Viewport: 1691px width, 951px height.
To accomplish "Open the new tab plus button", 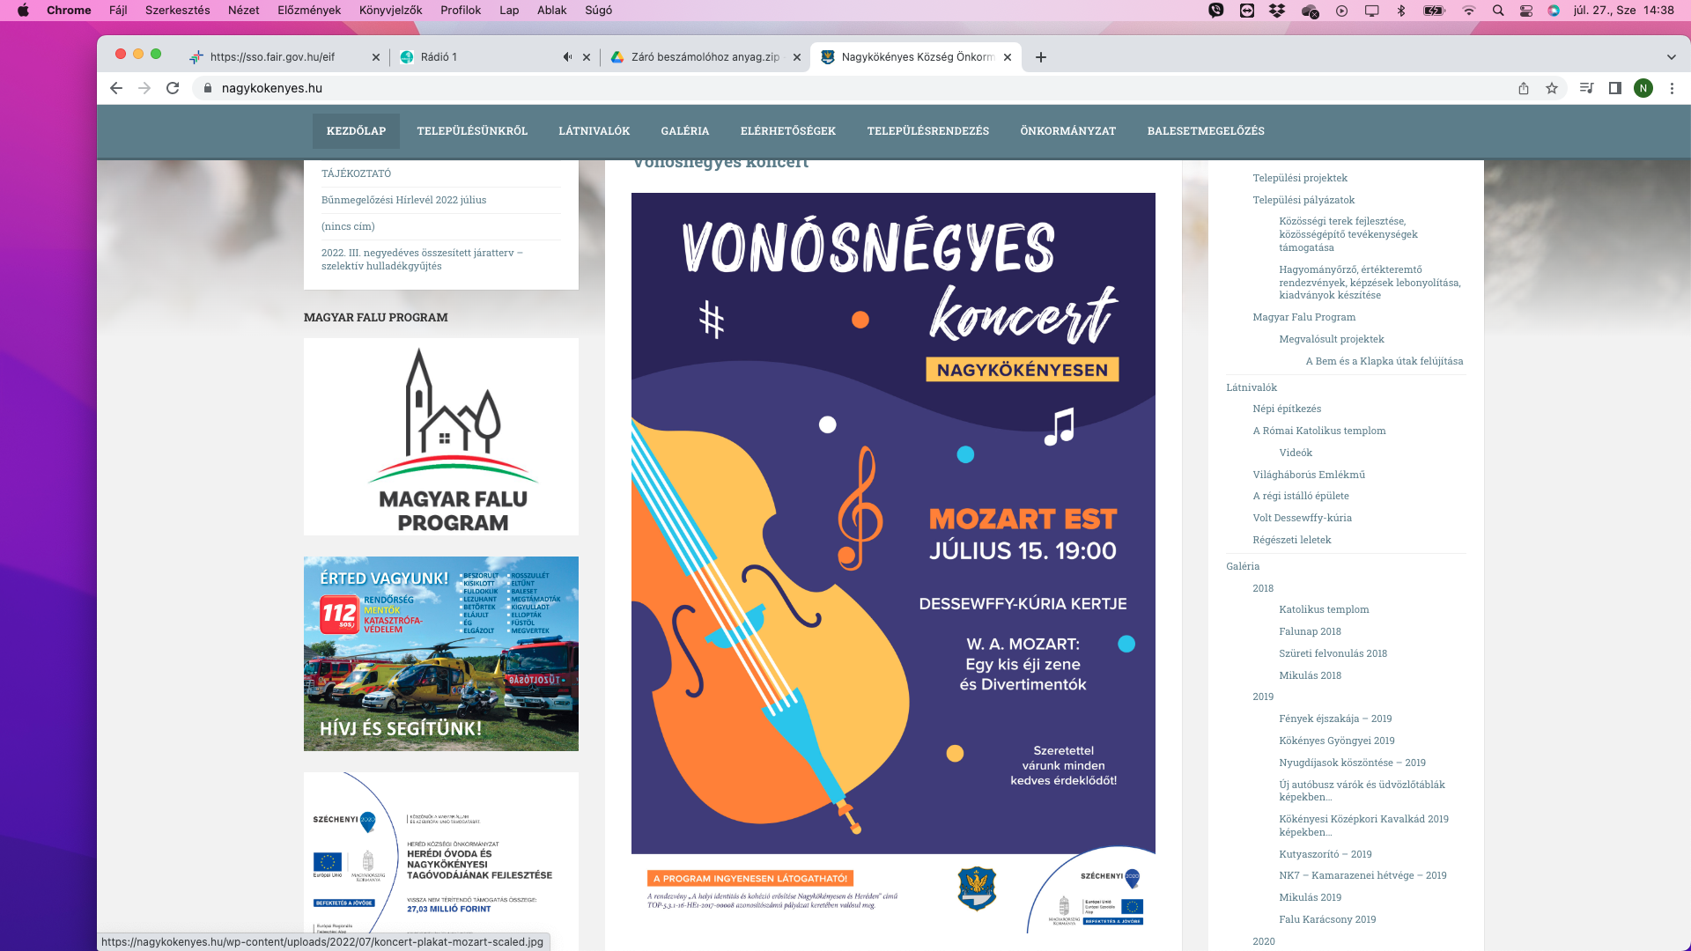I will 1041,57.
